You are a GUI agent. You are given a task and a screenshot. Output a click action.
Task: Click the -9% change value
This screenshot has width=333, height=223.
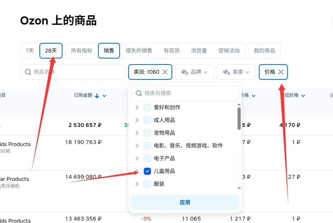(x=146, y=219)
